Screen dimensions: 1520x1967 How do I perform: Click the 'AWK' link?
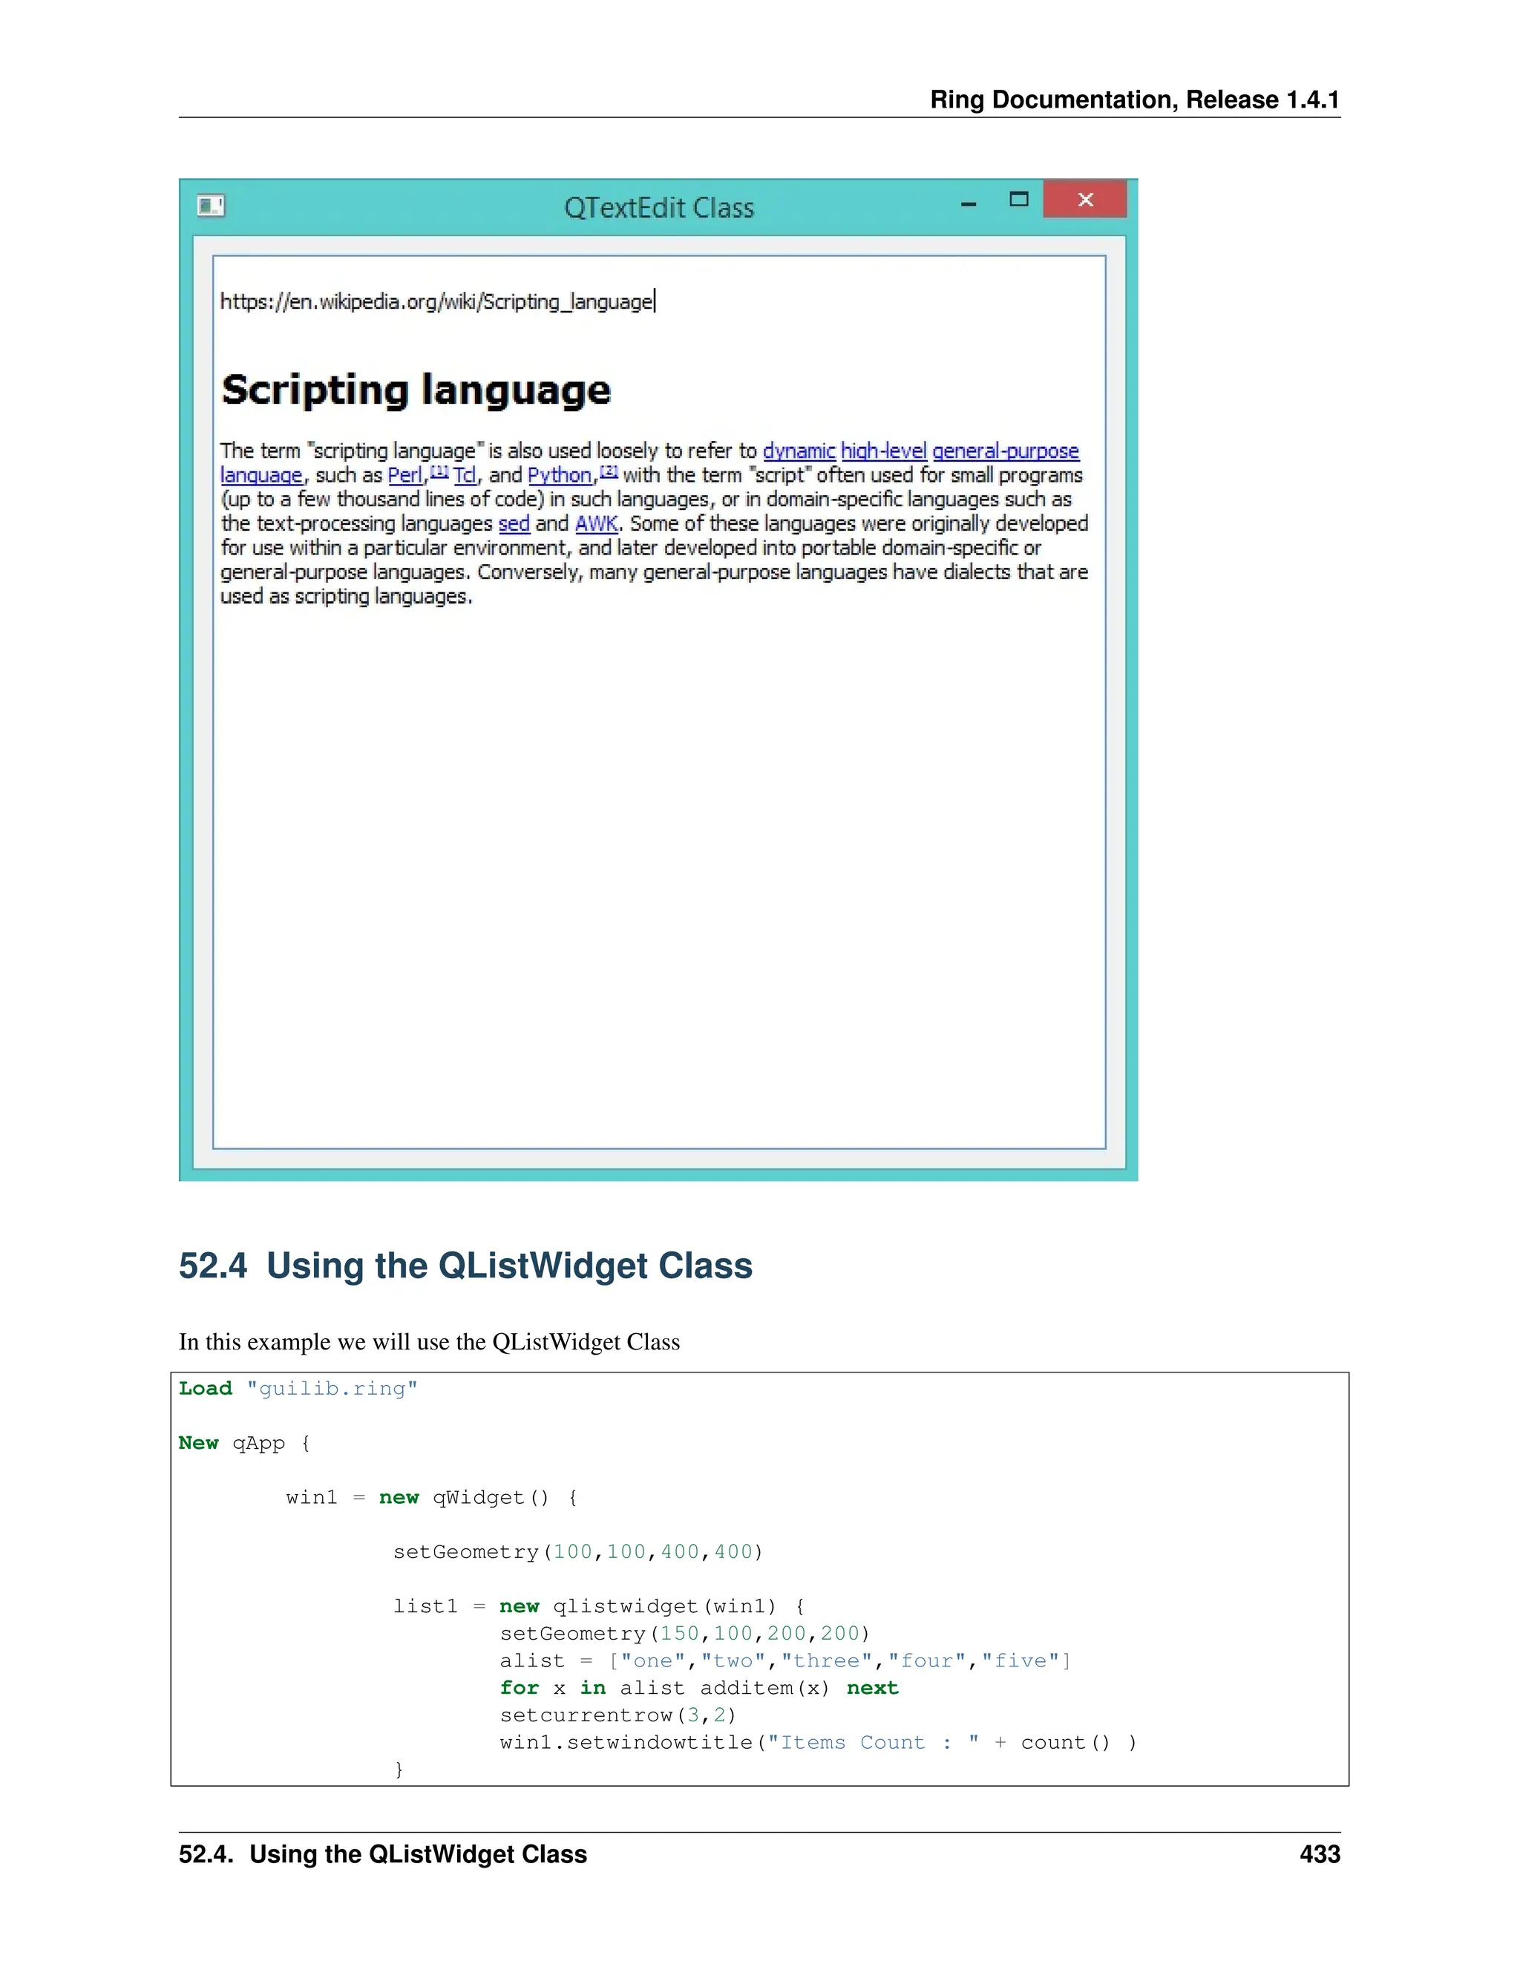[596, 524]
